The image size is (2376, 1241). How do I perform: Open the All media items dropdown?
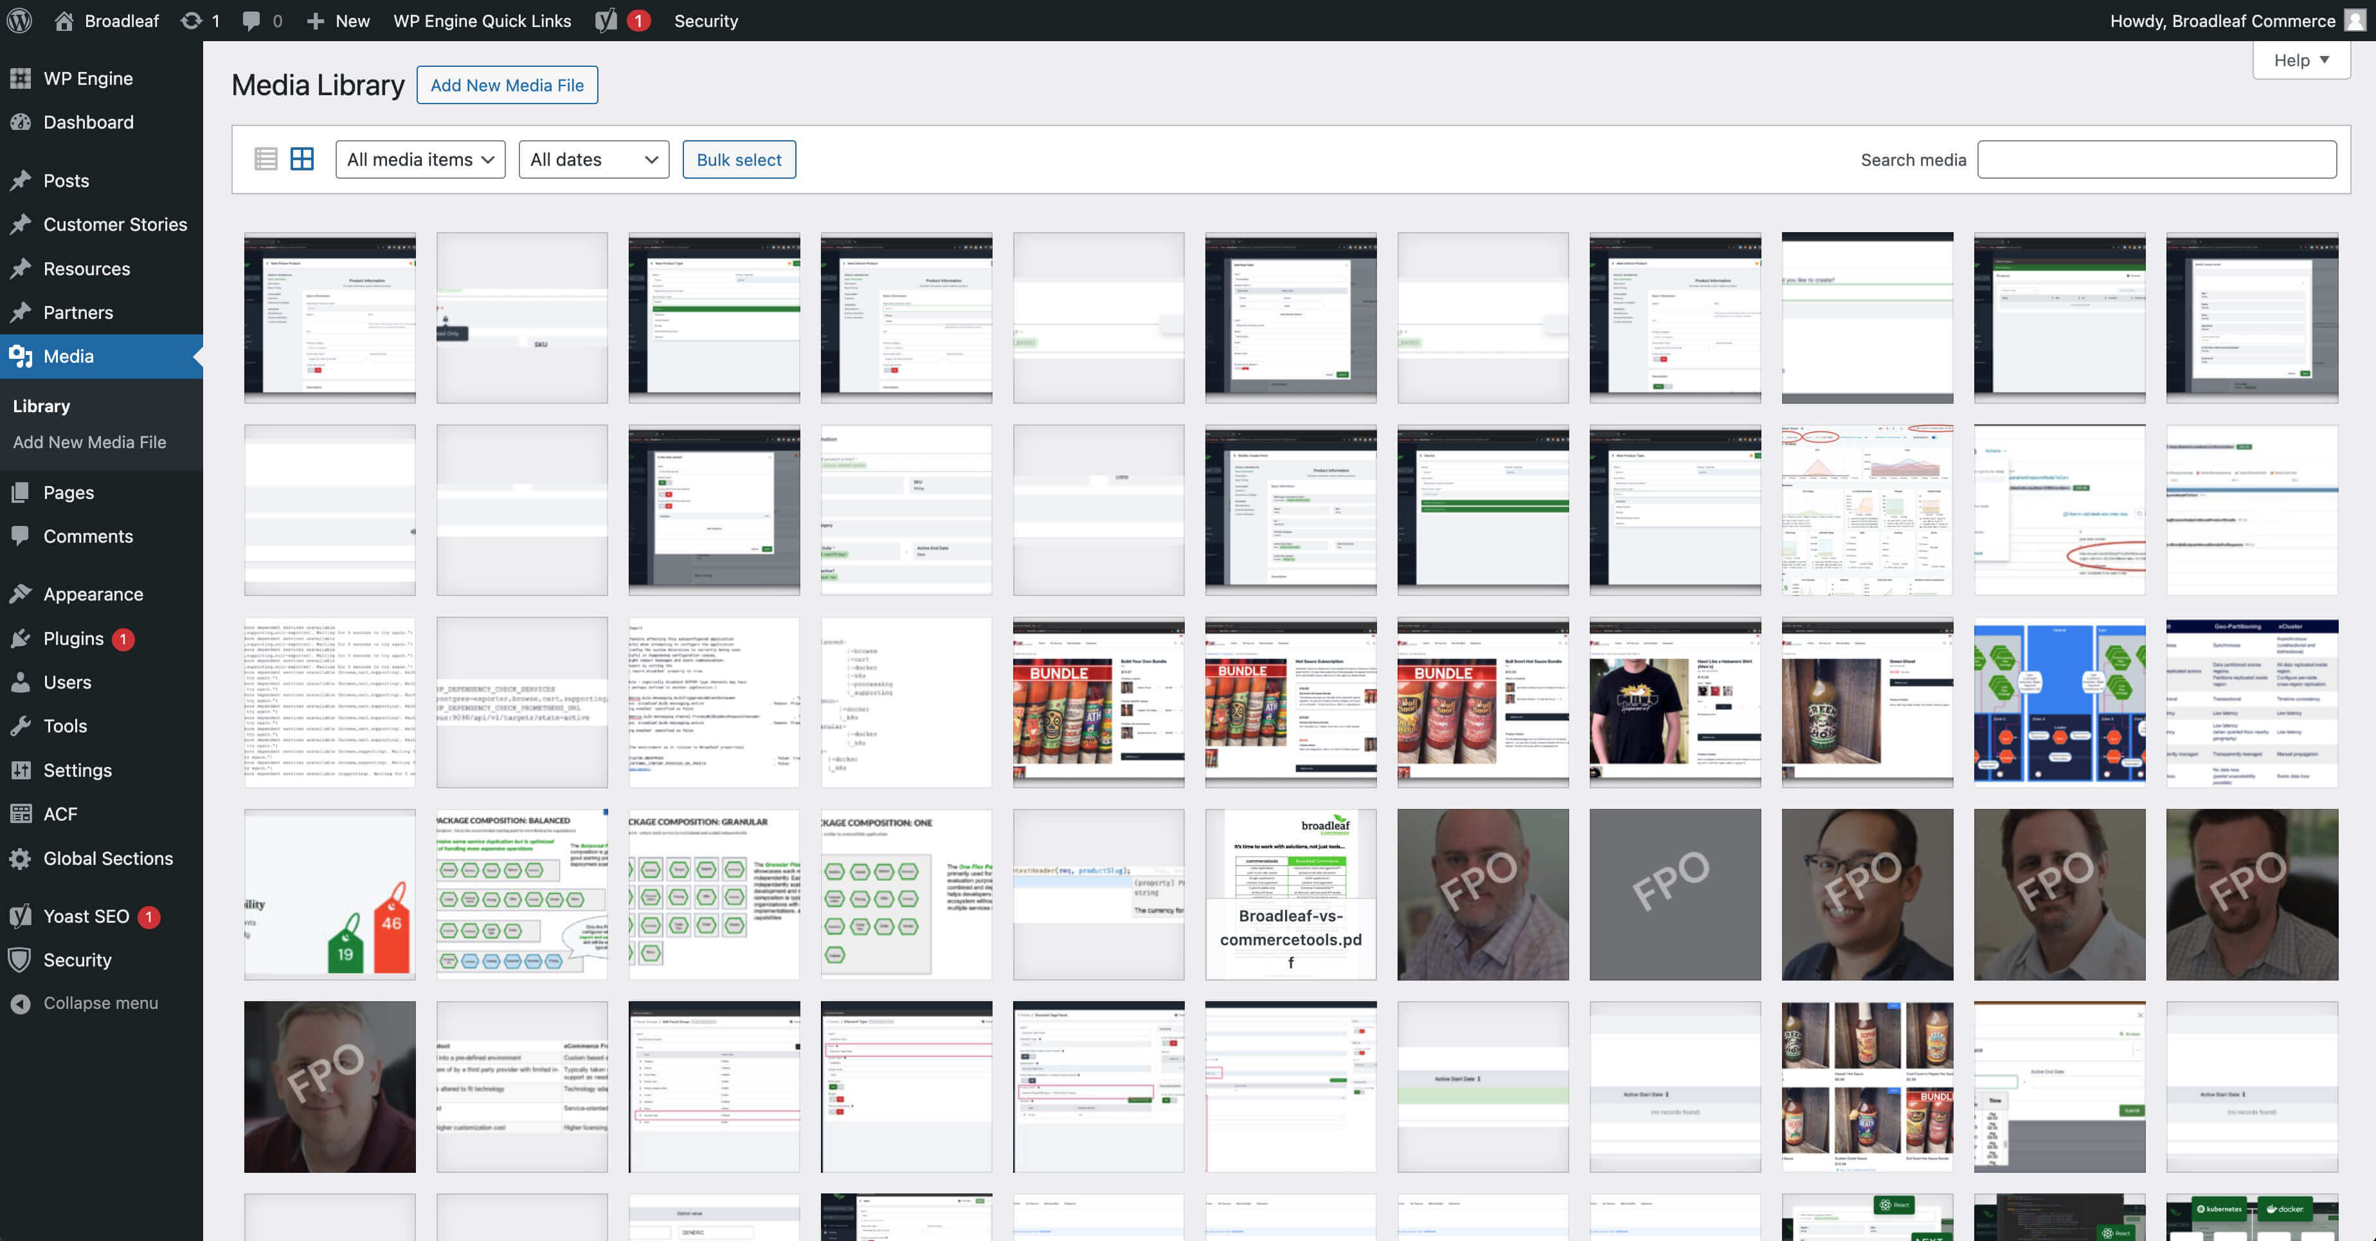click(x=420, y=159)
